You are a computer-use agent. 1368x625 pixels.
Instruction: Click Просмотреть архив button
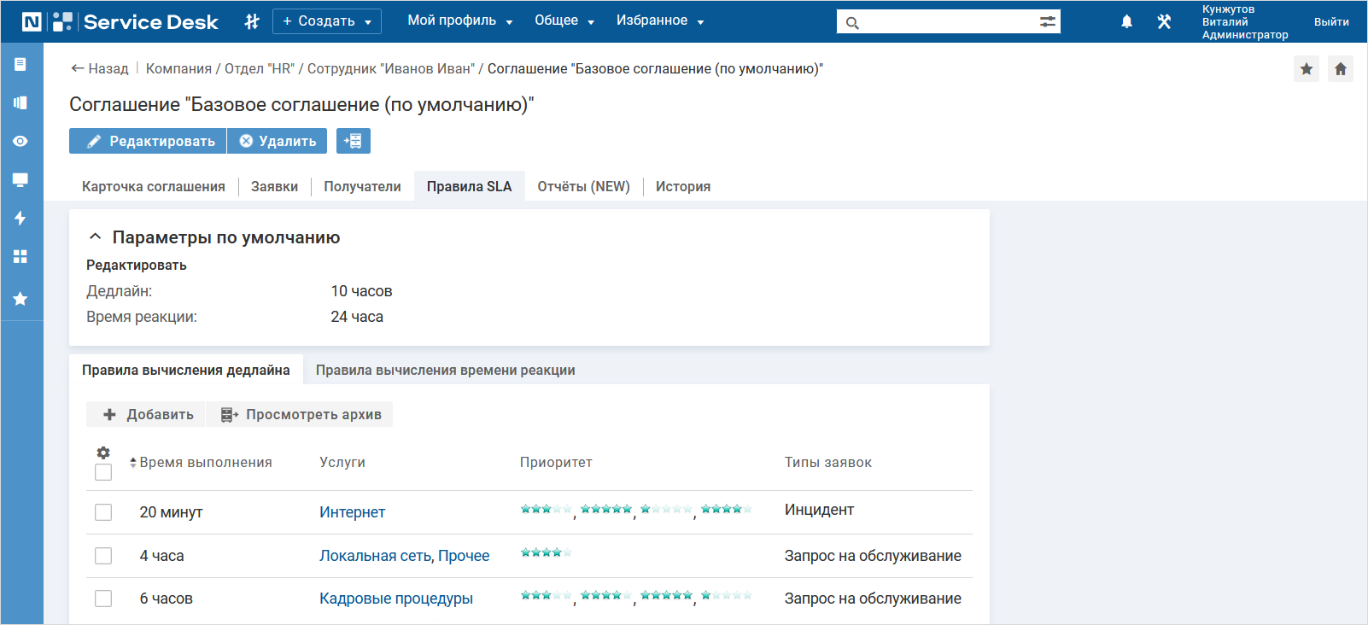click(x=300, y=414)
